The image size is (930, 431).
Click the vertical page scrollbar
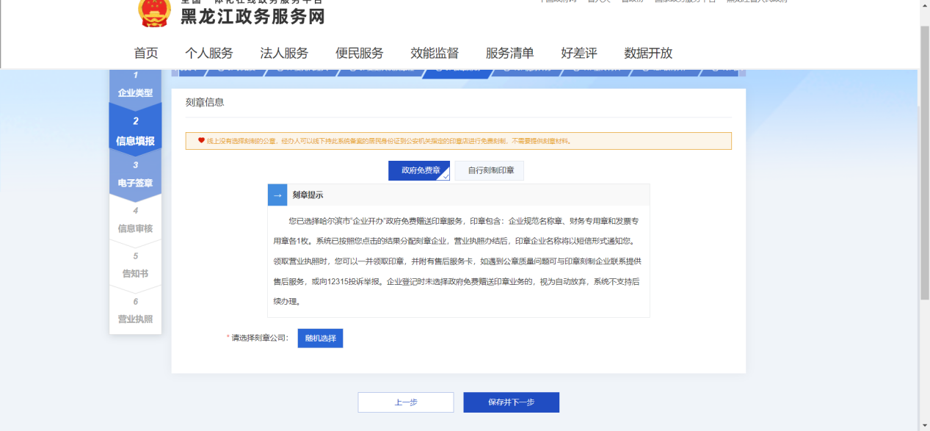[924, 162]
